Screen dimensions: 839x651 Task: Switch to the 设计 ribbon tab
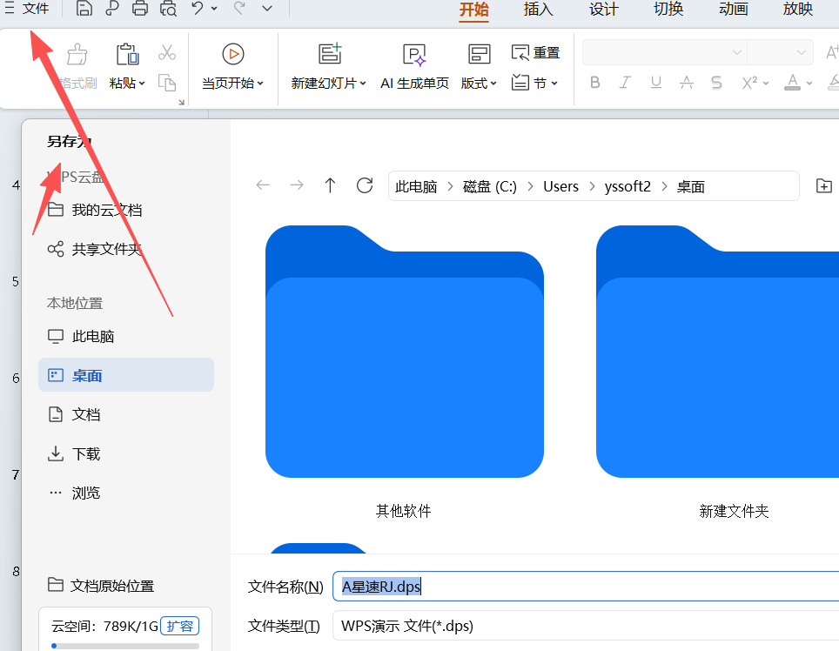point(603,9)
